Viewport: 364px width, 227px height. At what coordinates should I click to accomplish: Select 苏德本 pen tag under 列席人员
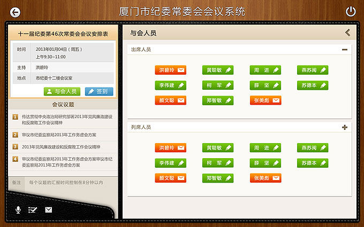pyautogui.click(x=313, y=163)
